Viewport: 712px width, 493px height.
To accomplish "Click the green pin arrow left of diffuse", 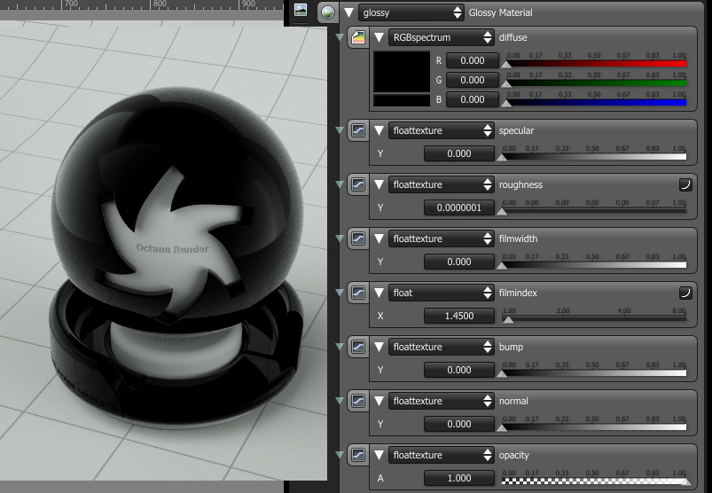I will point(340,37).
